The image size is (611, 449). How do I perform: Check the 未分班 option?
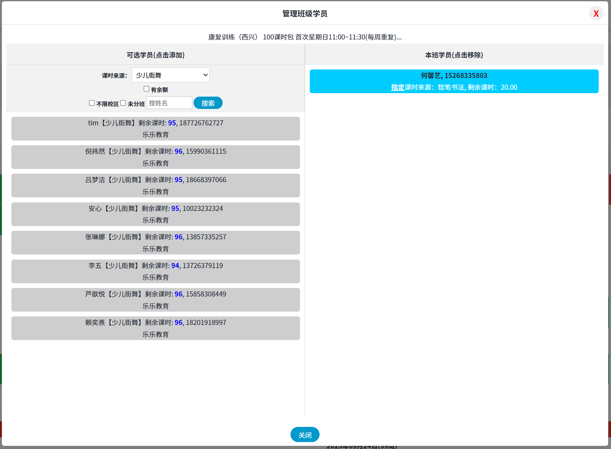pos(123,103)
